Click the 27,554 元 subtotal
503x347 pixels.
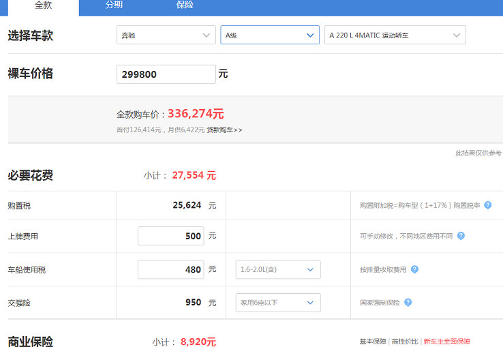click(x=194, y=175)
